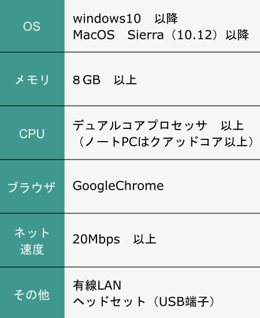
Task: Select the 速度 word in header
Action: click(x=32, y=249)
